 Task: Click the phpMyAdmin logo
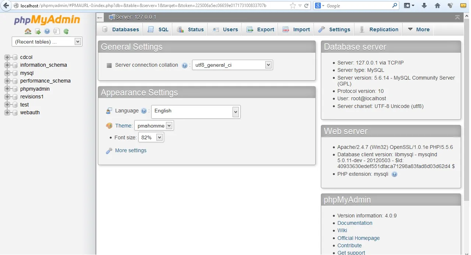47,20
